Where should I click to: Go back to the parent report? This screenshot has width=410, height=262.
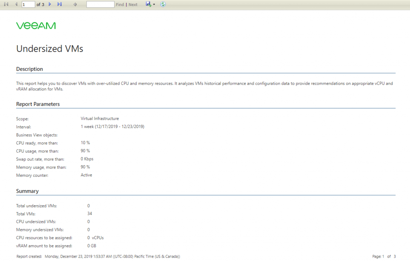coord(75,4)
